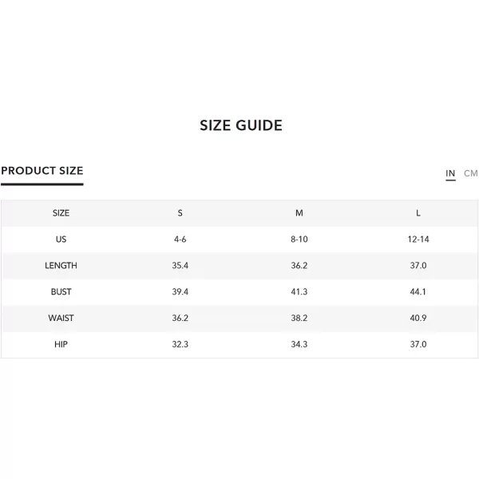Click the LENGTH row label
Screen dimensions: 479x479
tap(61, 266)
